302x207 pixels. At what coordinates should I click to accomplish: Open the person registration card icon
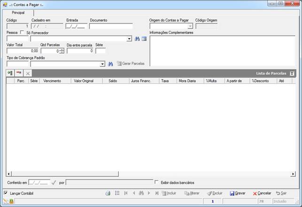click(144, 39)
